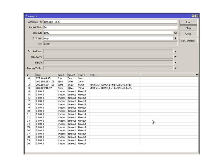Close the Traceroute window with X
The height and width of the screenshot is (167, 223).
pyautogui.click(x=197, y=16)
